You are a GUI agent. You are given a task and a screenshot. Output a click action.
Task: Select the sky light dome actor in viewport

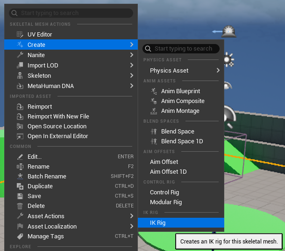click(229, 31)
